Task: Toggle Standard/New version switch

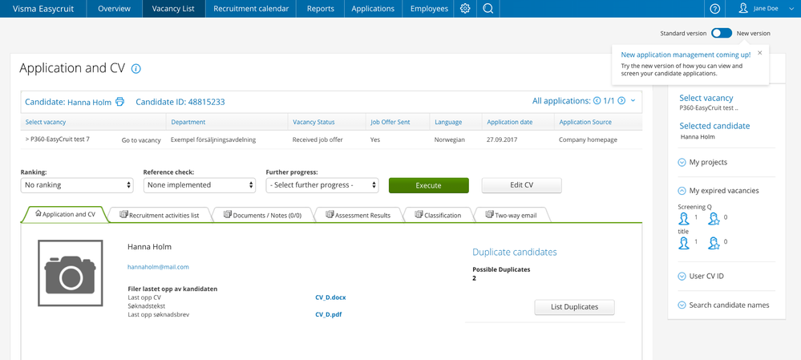Action: point(722,33)
